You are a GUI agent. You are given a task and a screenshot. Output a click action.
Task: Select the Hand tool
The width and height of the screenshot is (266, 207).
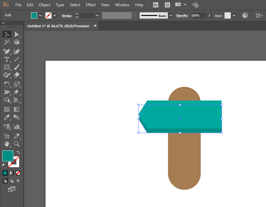[x=7, y=144]
